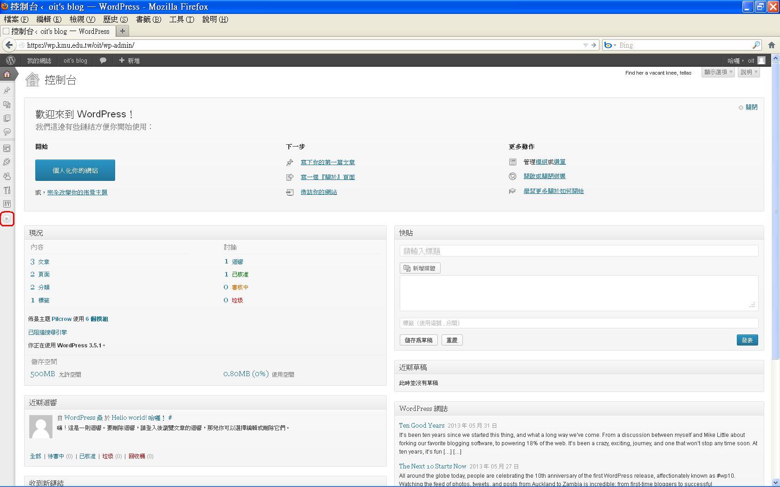Image resolution: width=780 pixels, height=487 pixels.
Task: Dismiss welcome panel with 關閉 link
Action: (751, 107)
